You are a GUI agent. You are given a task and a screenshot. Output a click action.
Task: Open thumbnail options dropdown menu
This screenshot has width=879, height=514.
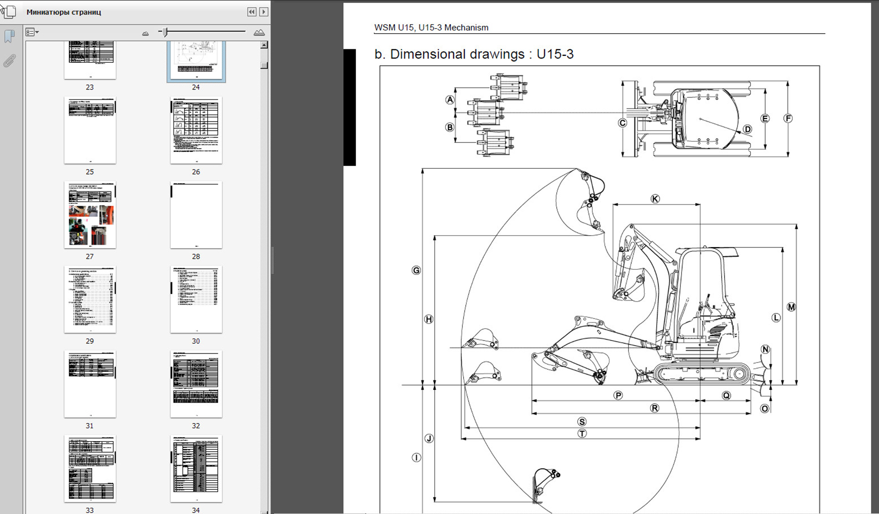click(32, 33)
